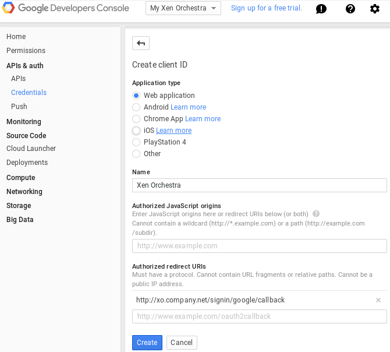This screenshot has width=390, height=352.
Task: Select the Android application type
Action: pos(136,107)
